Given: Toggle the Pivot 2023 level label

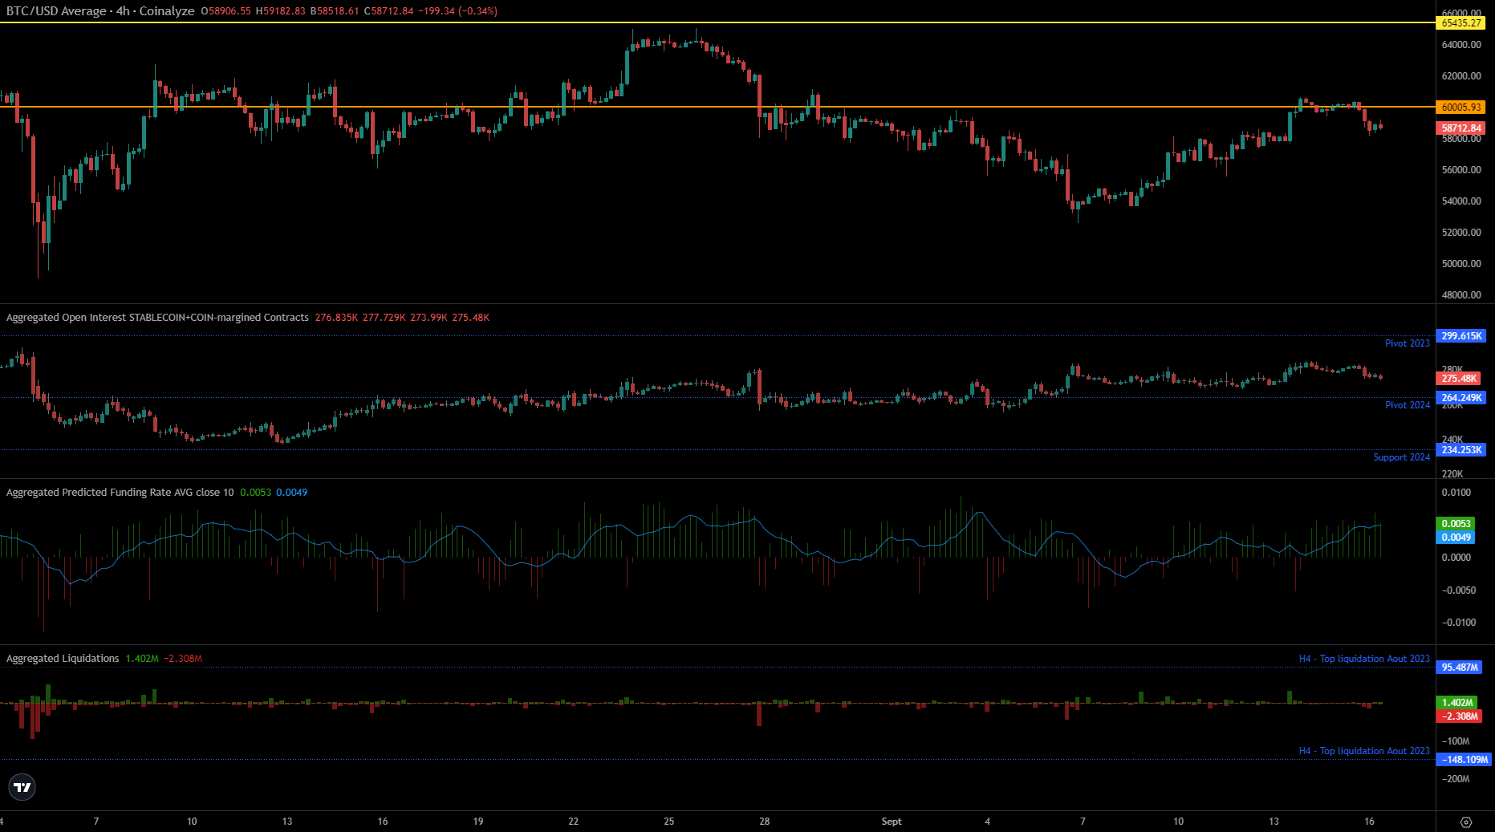Looking at the screenshot, I should click(1407, 343).
